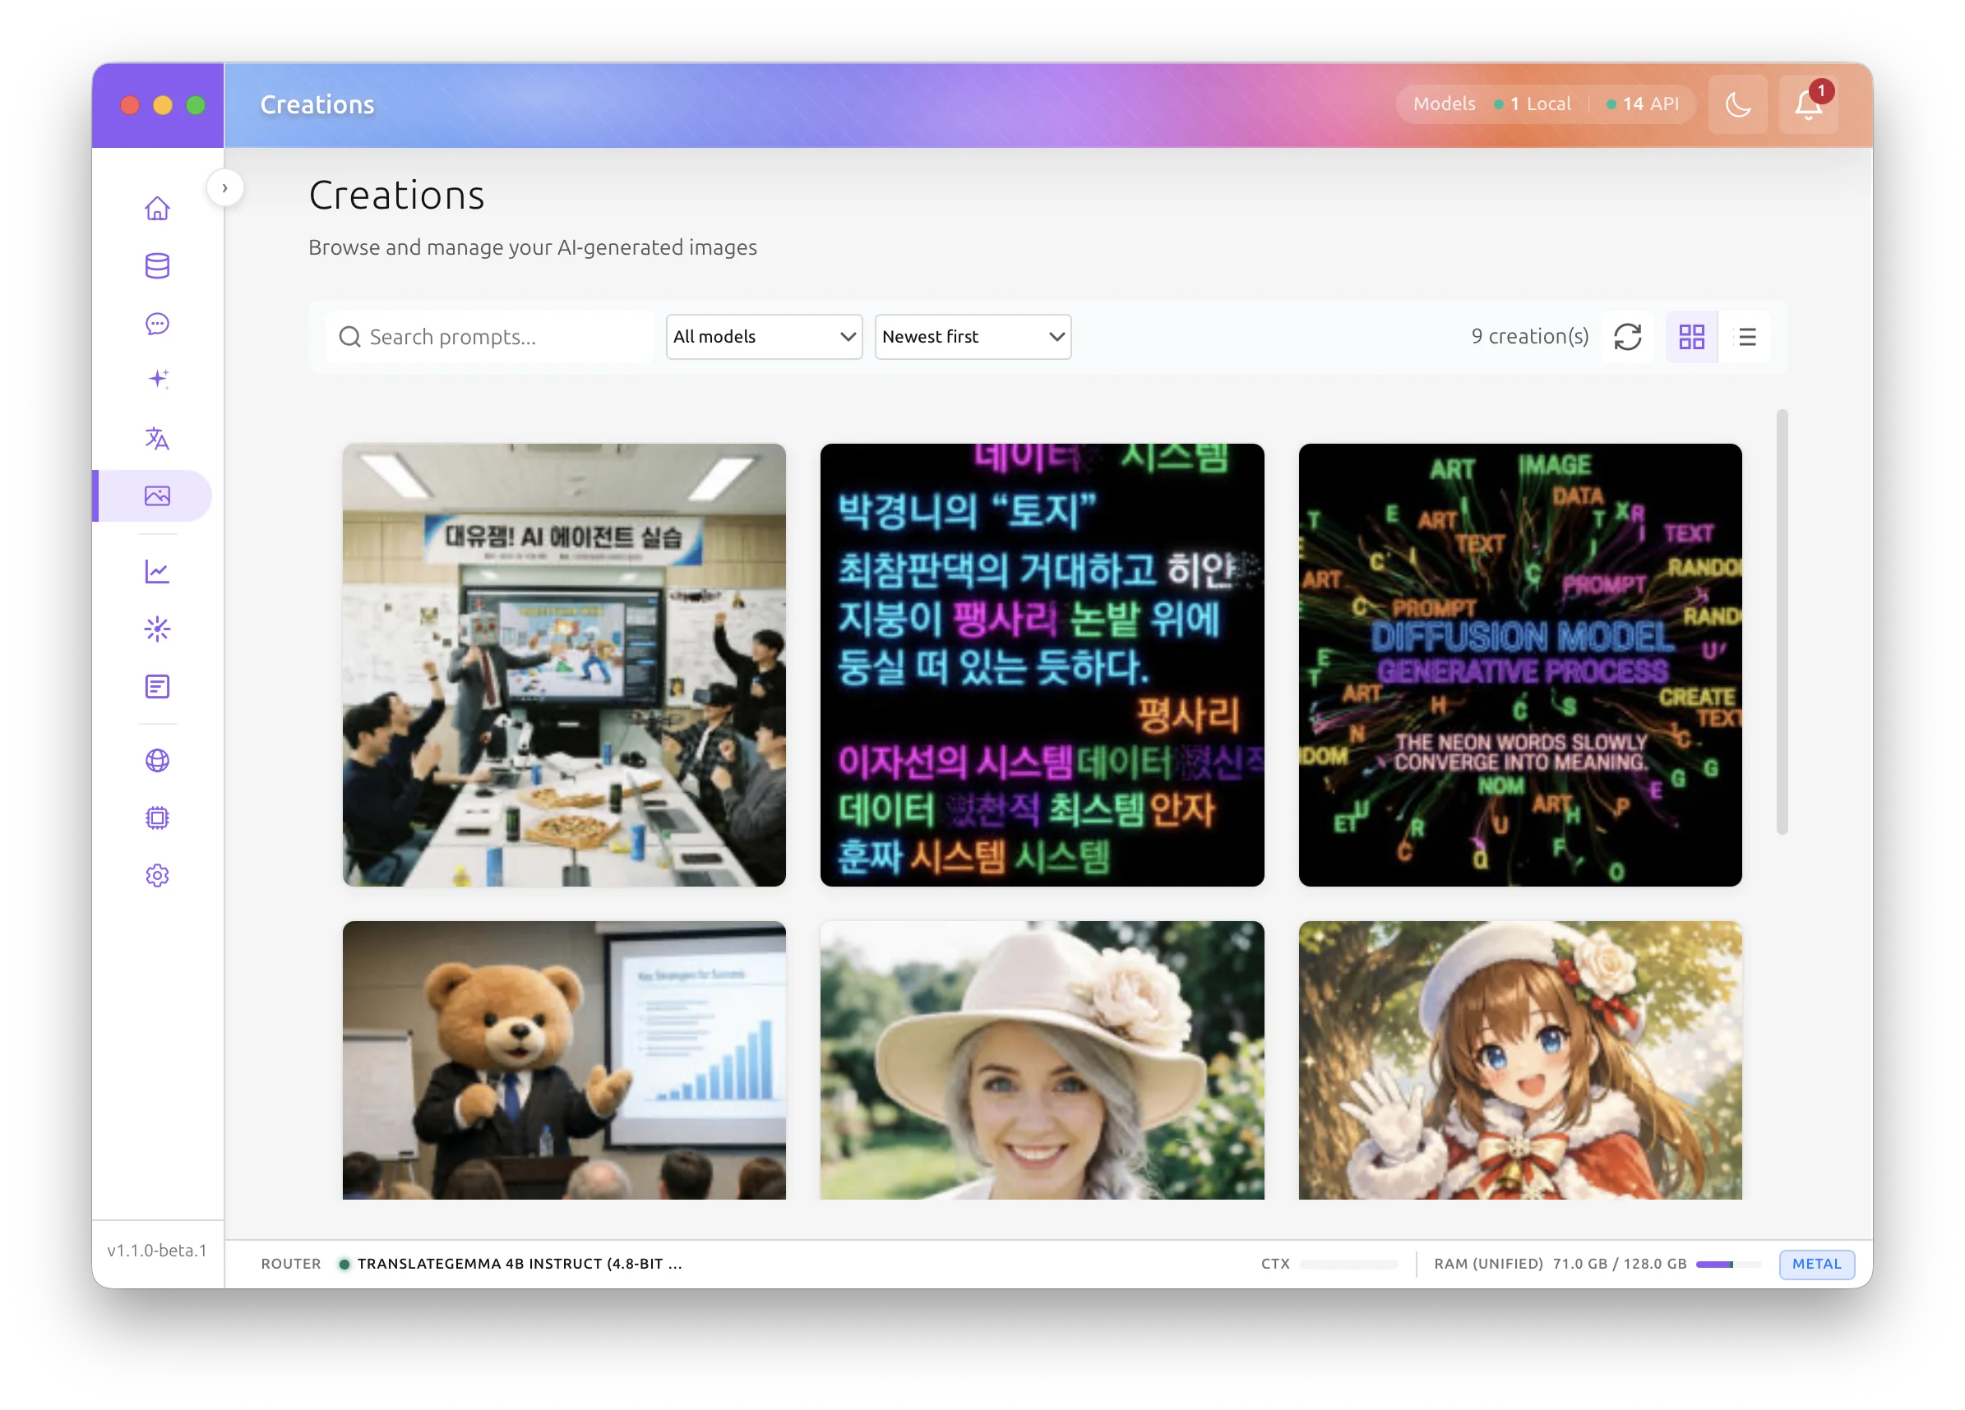The width and height of the screenshot is (1965, 1410).
Task: Open the Chat section from the sidebar
Action: (x=157, y=324)
